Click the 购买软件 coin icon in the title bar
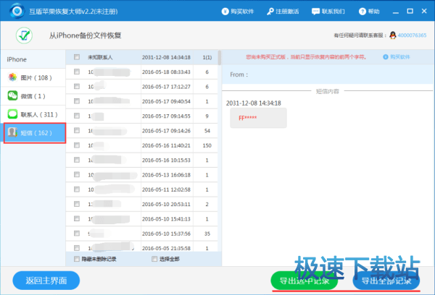The image size is (435, 295). pyautogui.click(x=225, y=12)
